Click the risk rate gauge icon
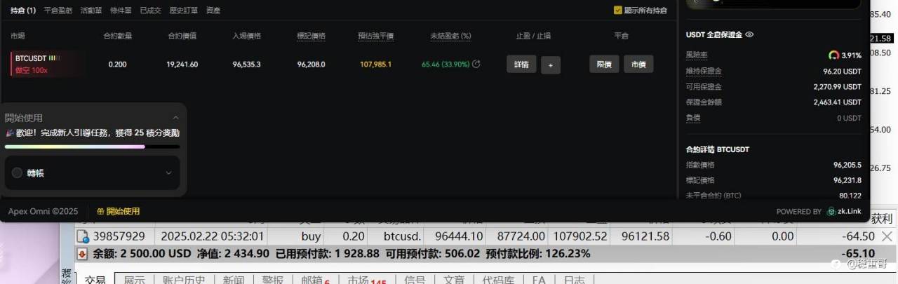Screen dimensions: 898x284 [833, 55]
